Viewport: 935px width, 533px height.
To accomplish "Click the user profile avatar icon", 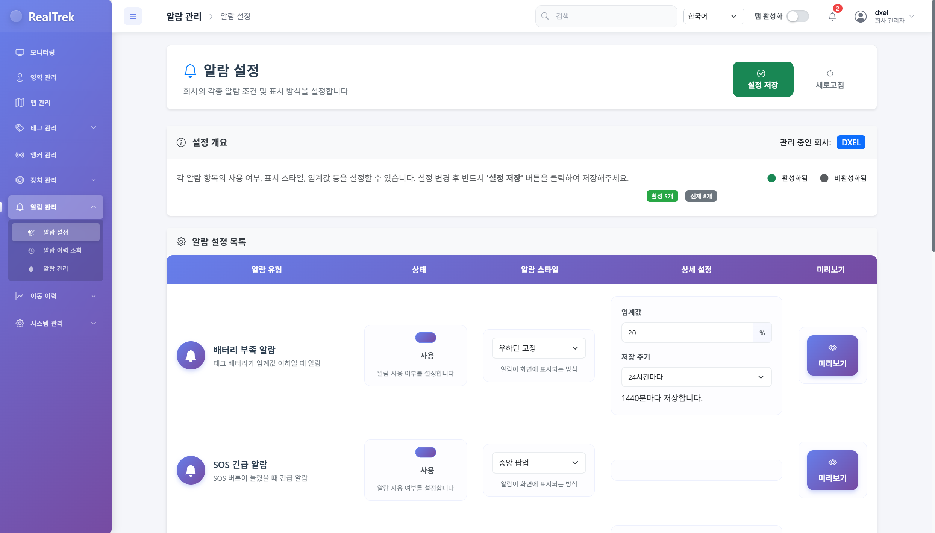I will pyautogui.click(x=860, y=17).
